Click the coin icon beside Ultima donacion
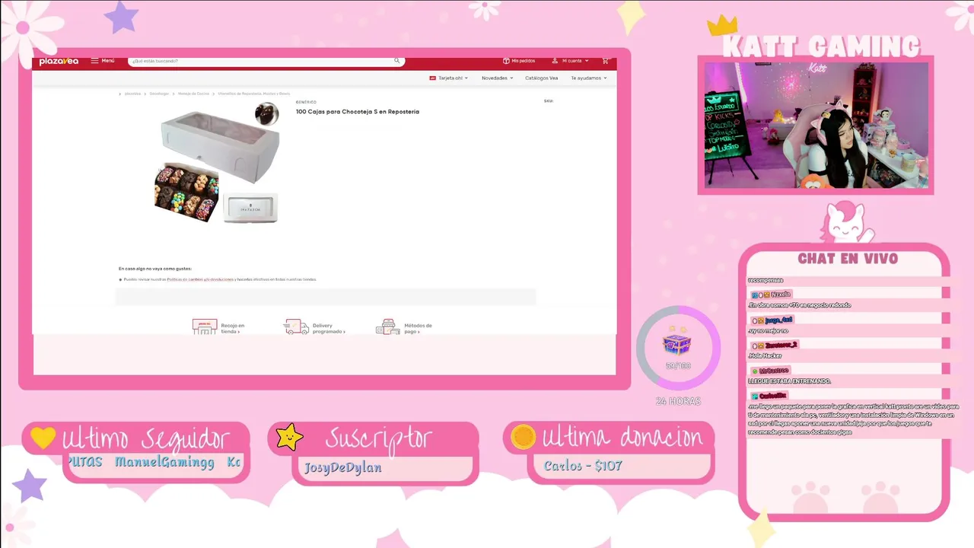Screen dimensions: 974x548 524,437
